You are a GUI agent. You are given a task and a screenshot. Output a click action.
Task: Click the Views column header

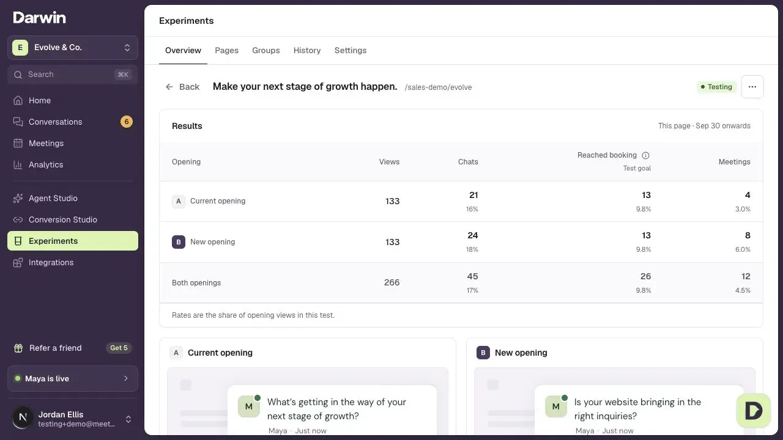coord(389,162)
